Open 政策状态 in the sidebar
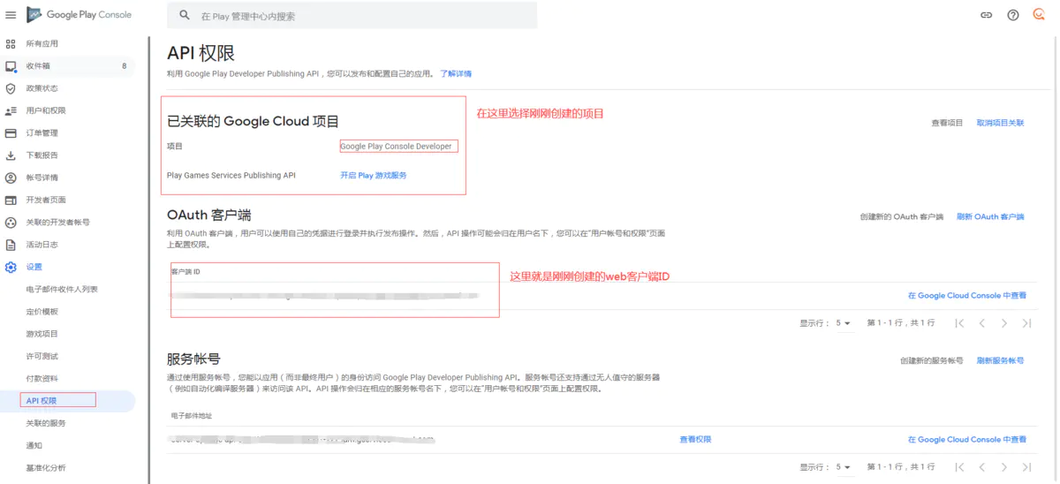The height and width of the screenshot is (484, 1060). click(x=42, y=88)
